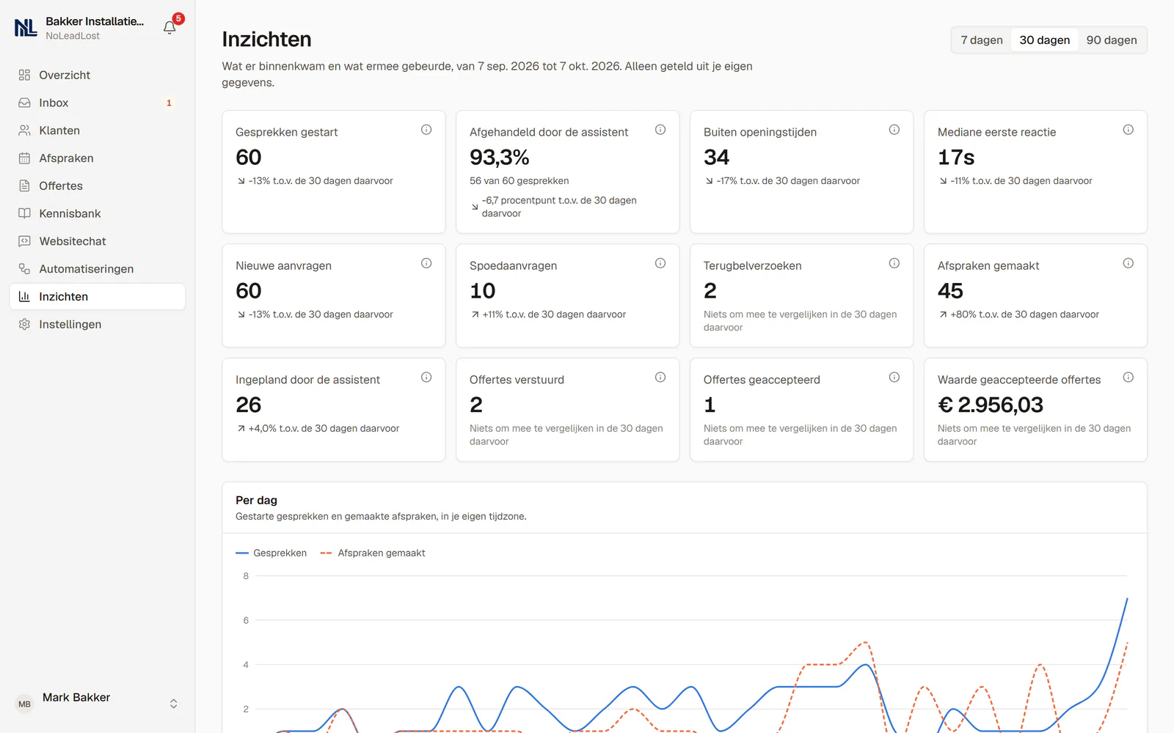Go to Offertes page

point(97,186)
